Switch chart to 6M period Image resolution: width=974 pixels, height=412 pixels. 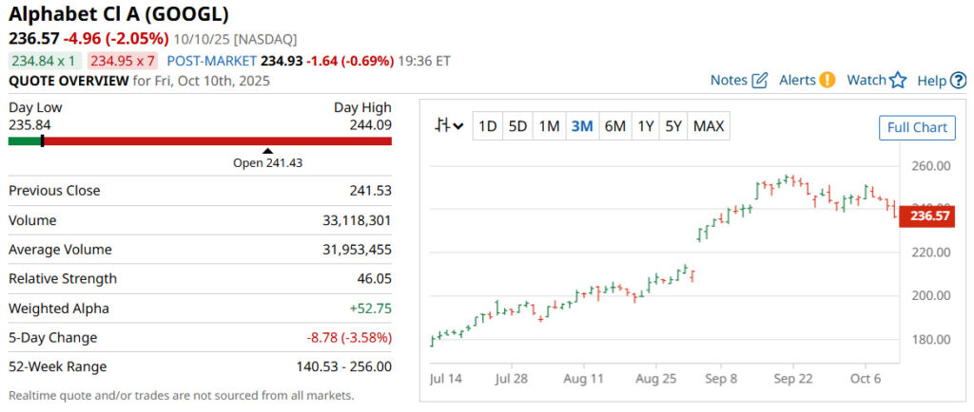coord(614,126)
